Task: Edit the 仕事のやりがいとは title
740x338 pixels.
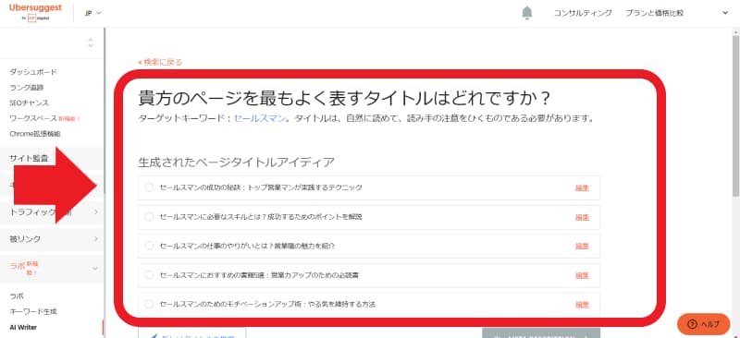Action: coord(582,246)
